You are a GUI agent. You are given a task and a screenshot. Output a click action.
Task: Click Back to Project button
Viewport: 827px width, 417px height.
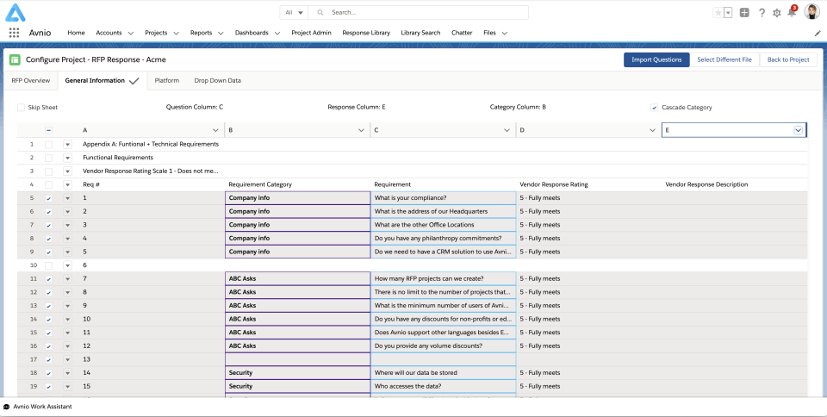click(x=788, y=59)
